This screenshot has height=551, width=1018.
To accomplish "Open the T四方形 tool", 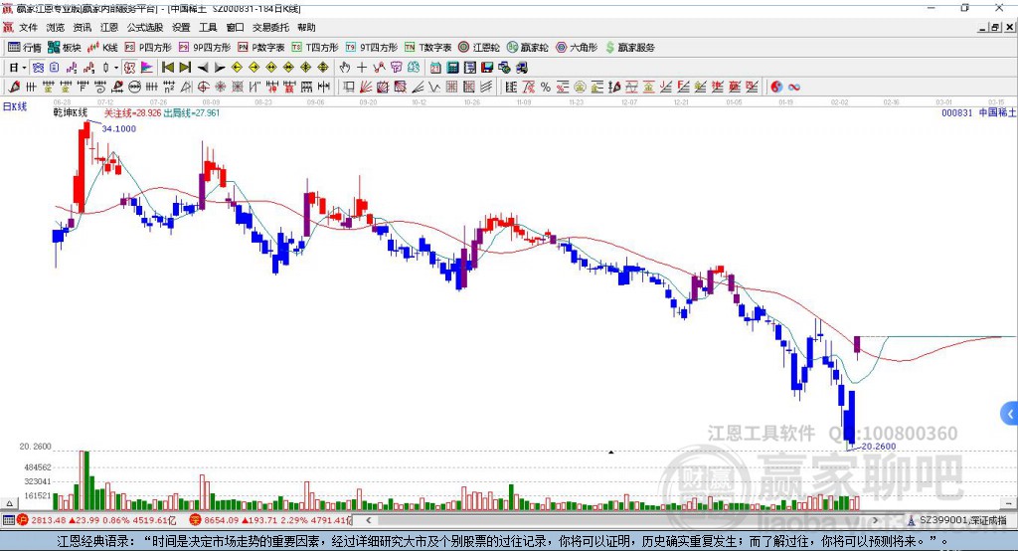I will [315, 48].
